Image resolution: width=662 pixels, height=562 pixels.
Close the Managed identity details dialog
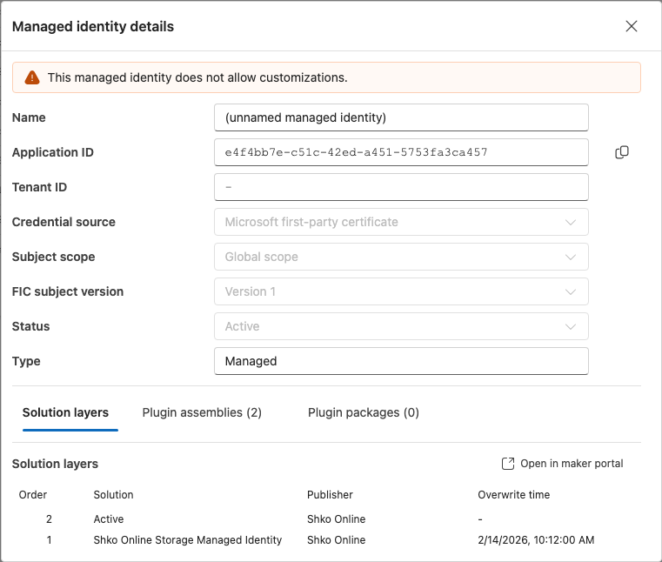pos(632,26)
